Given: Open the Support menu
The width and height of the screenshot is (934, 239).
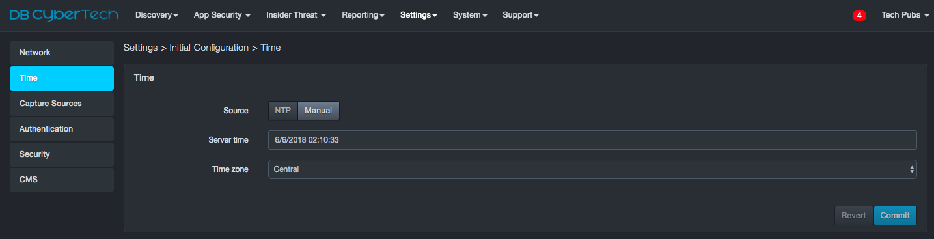Looking at the screenshot, I should [x=520, y=15].
